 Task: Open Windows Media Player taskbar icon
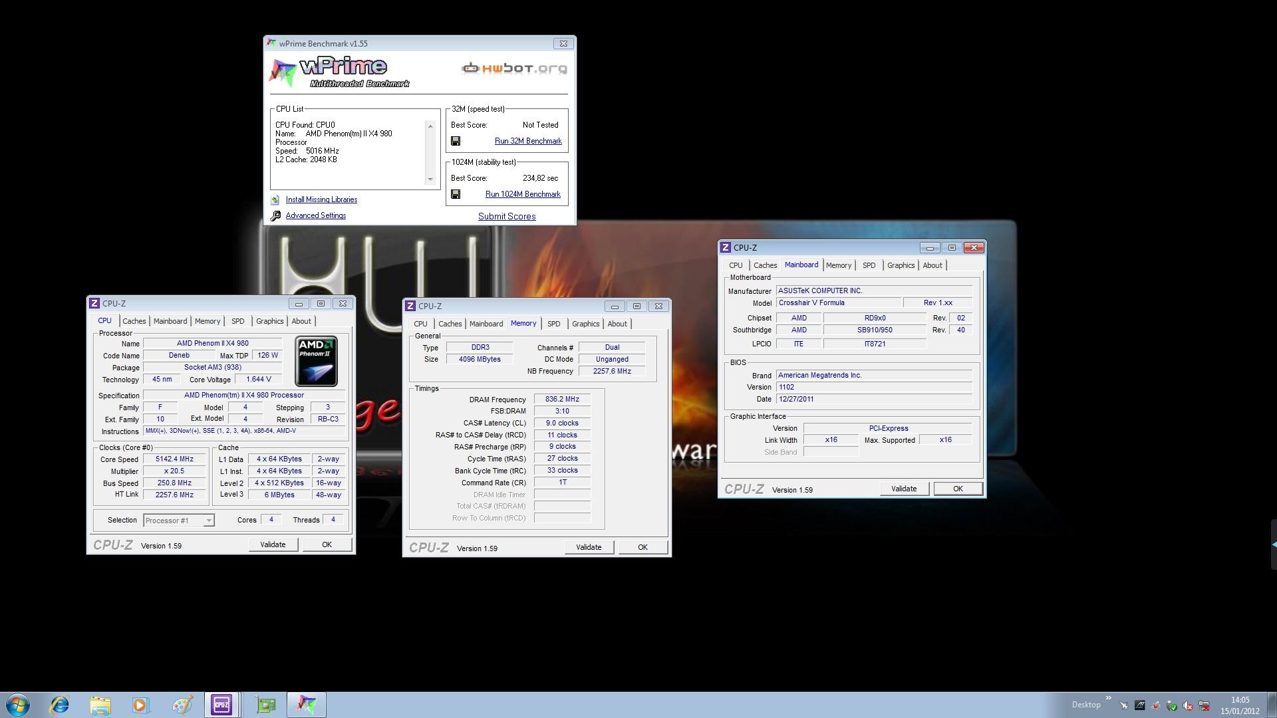(x=141, y=705)
